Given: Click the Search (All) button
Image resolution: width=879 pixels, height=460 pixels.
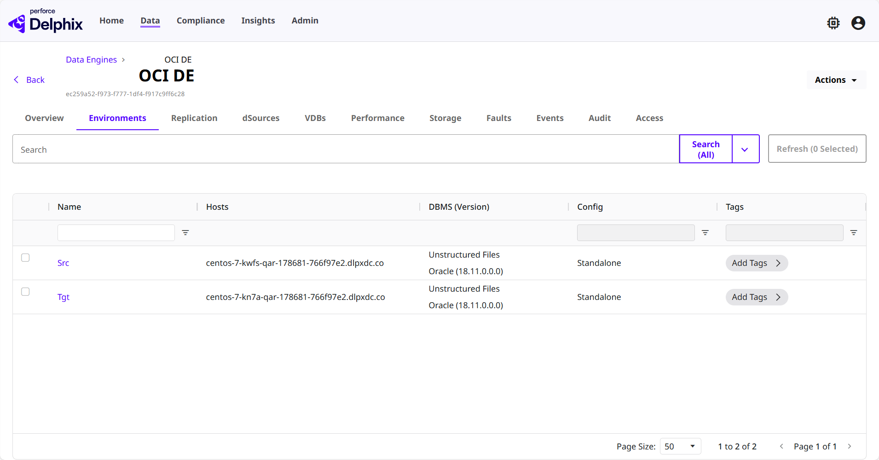Looking at the screenshot, I should click(x=706, y=149).
